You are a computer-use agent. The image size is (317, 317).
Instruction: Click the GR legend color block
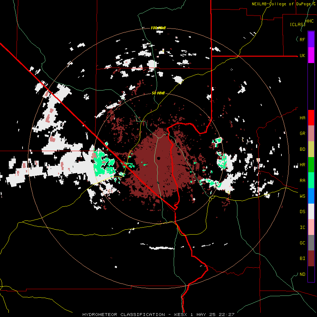(311, 133)
